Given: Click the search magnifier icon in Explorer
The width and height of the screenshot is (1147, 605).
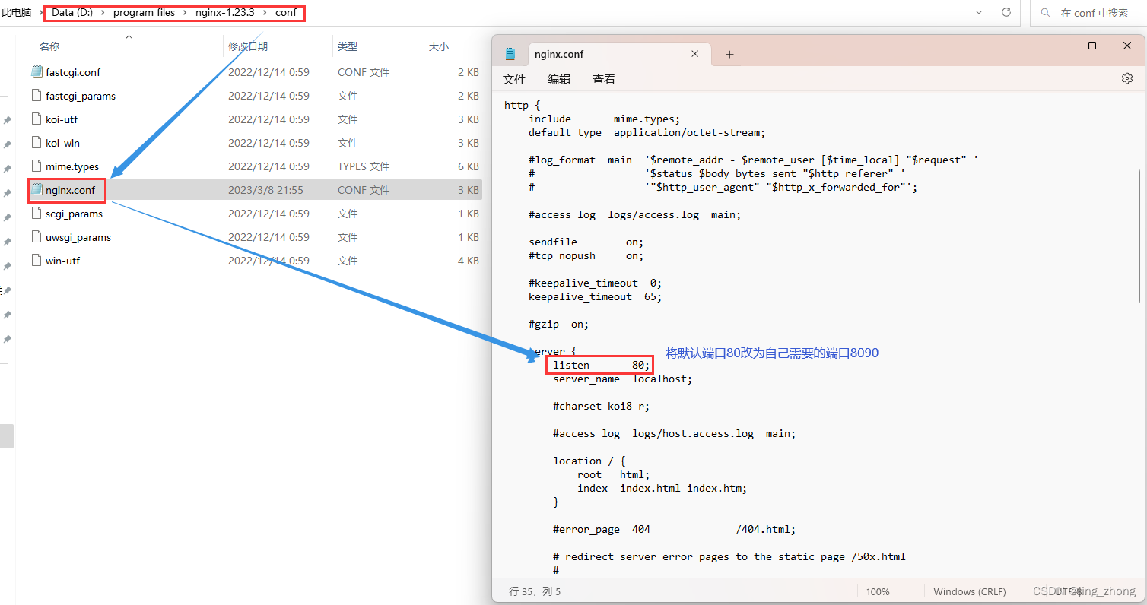Looking at the screenshot, I should (x=1046, y=13).
